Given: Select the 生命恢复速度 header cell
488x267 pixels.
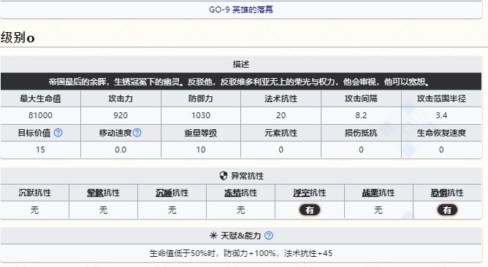Looking at the screenshot, I should [x=441, y=133].
